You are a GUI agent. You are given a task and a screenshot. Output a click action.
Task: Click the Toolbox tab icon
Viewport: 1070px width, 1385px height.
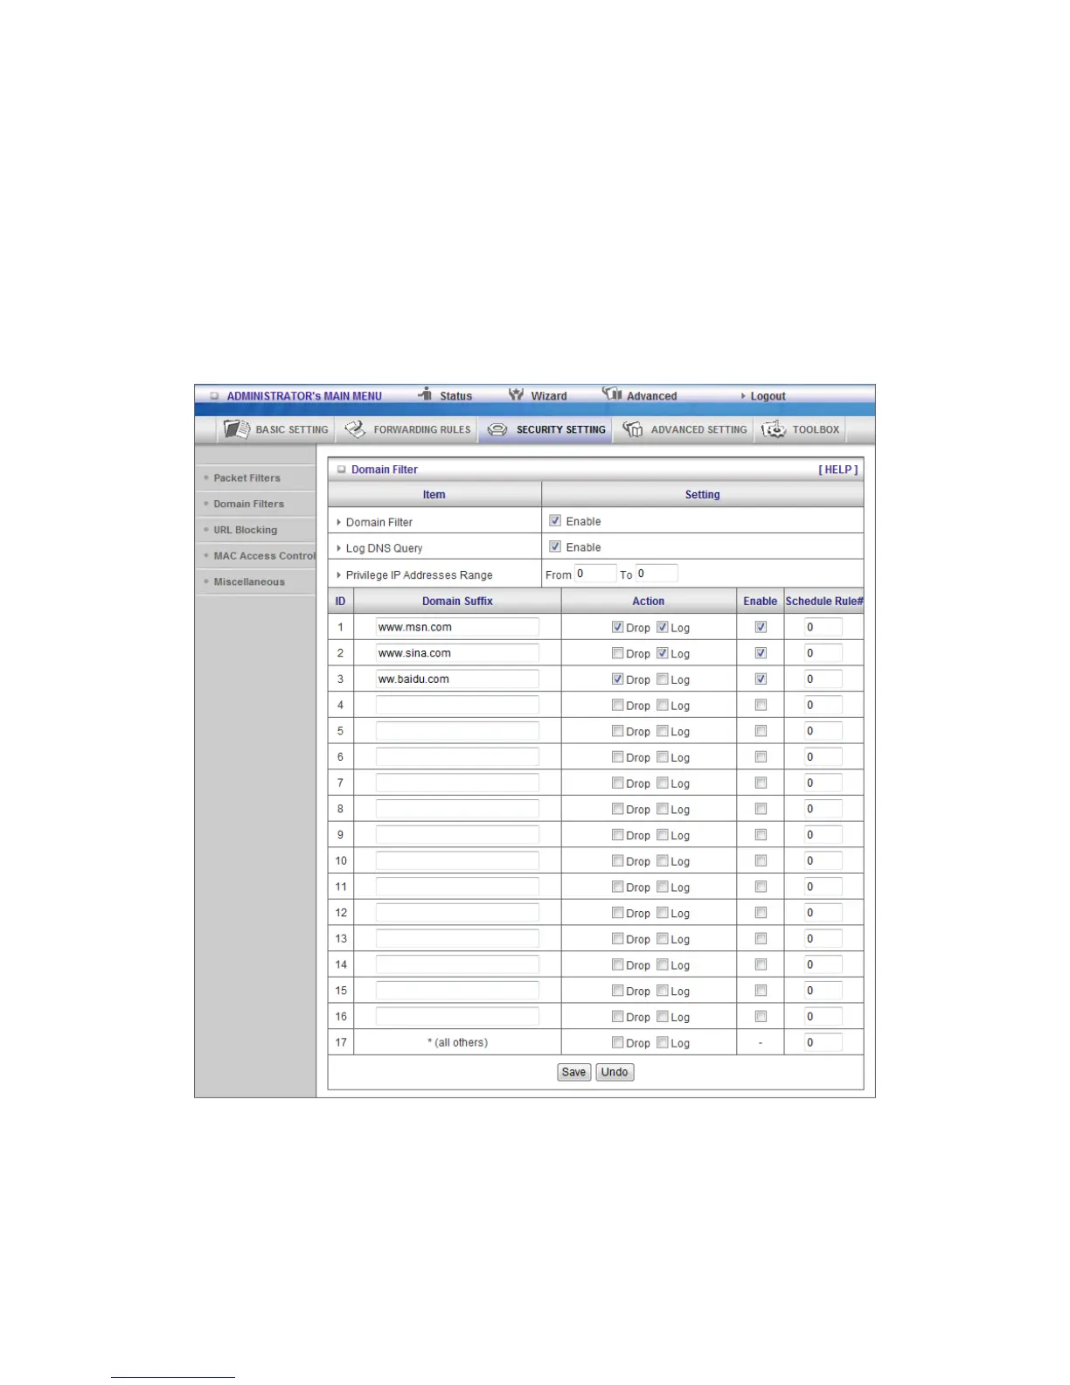[x=774, y=429]
